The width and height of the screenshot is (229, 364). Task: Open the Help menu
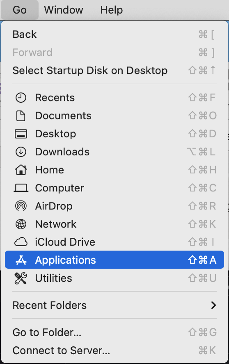tap(112, 10)
